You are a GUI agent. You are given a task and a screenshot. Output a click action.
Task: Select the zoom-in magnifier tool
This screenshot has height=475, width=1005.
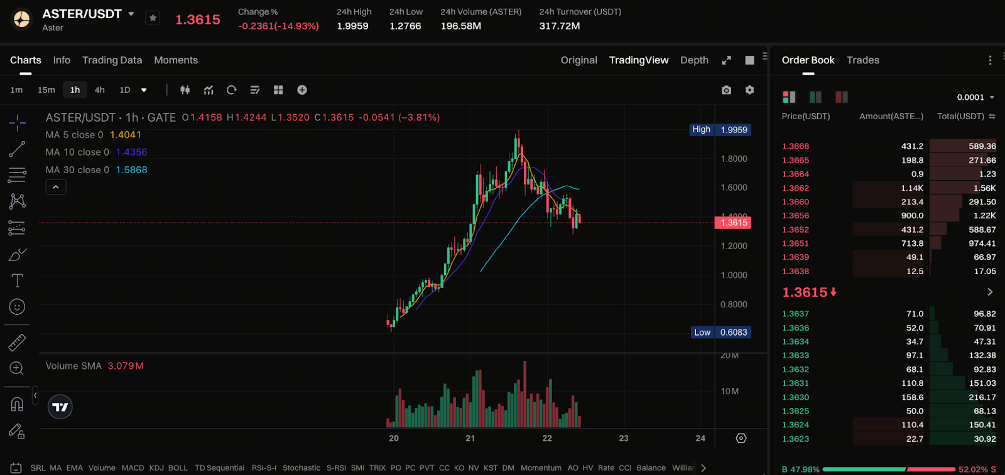pos(17,368)
